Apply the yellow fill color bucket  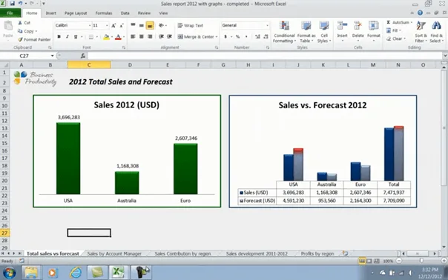point(106,37)
